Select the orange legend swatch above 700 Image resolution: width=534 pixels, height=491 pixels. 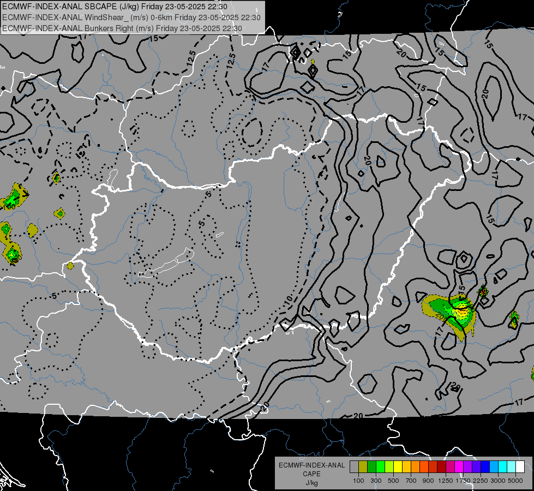point(415,467)
